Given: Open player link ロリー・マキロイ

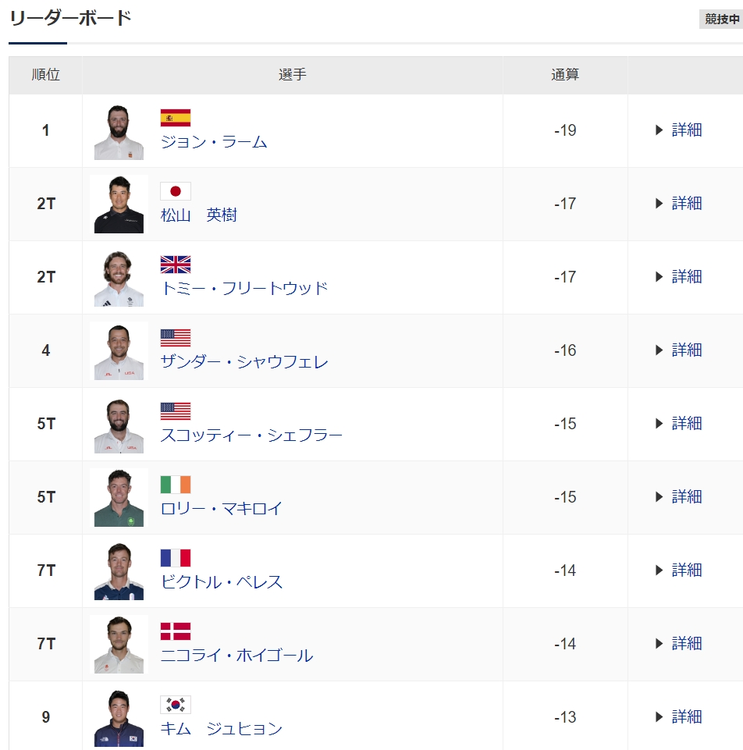Looking at the screenshot, I should point(221,508).
